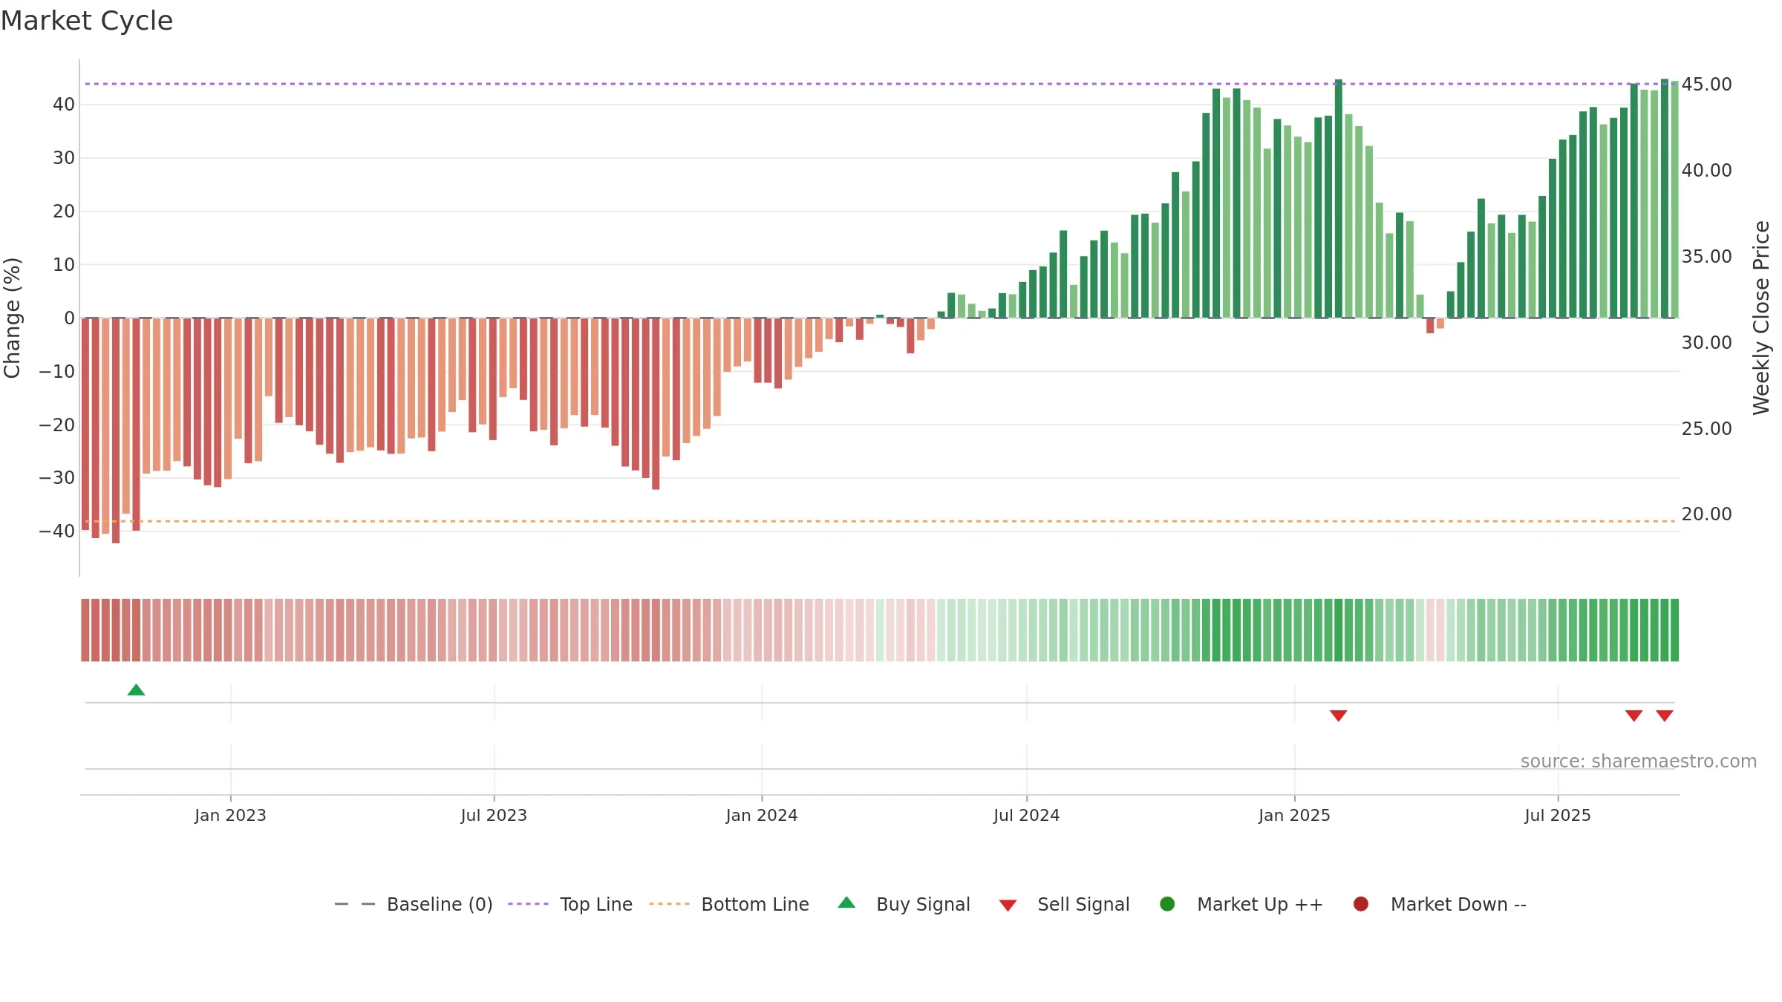
Task: Click the last red sell signal marker at far right
Action: (x=1665, y=716)
